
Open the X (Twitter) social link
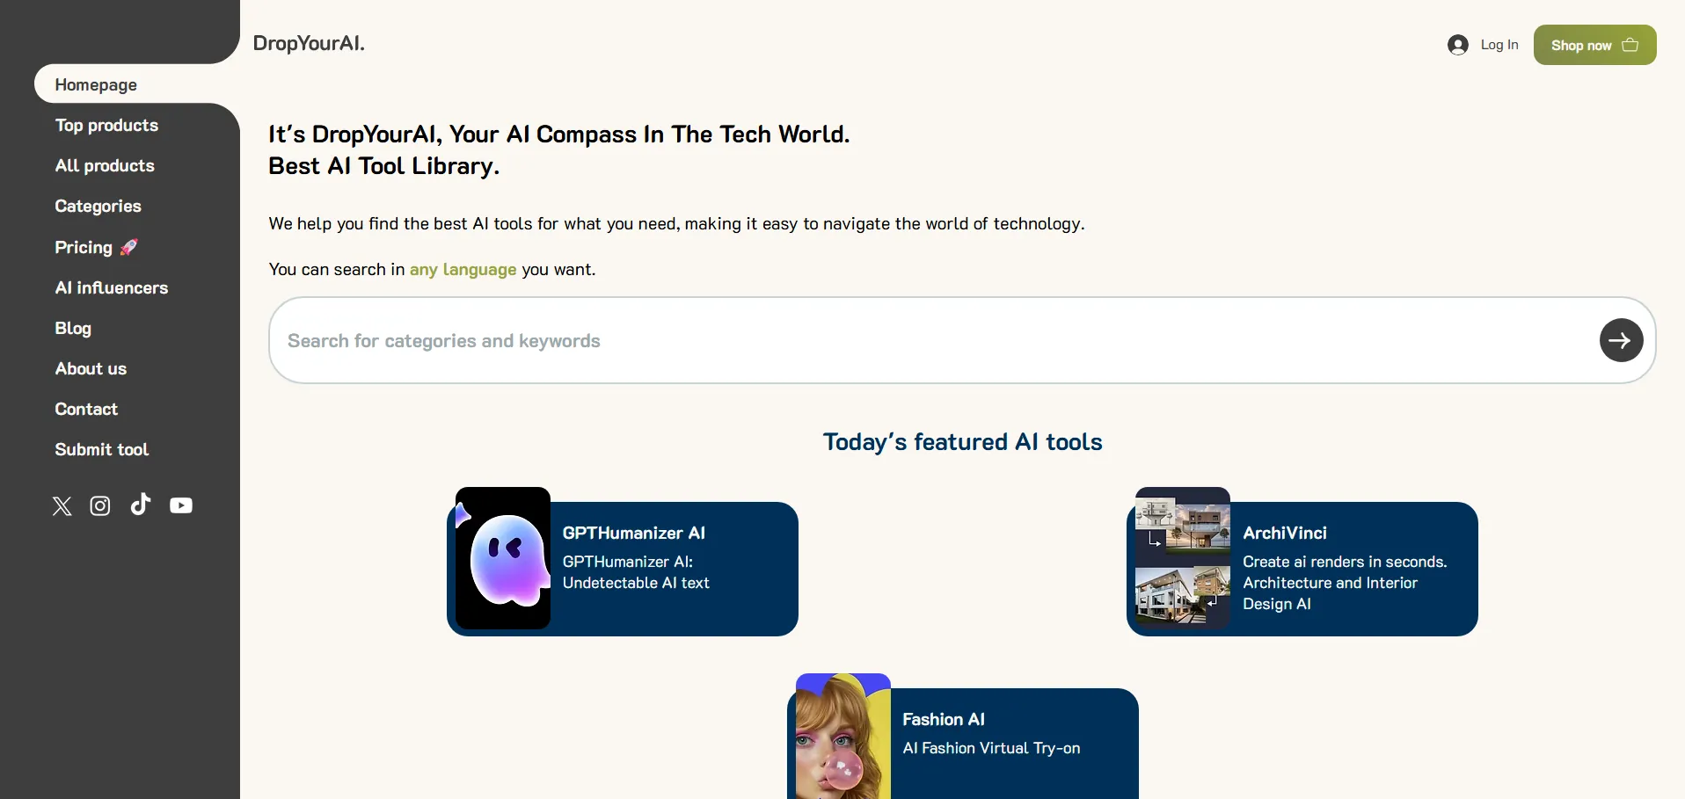[x=62, y=506]
